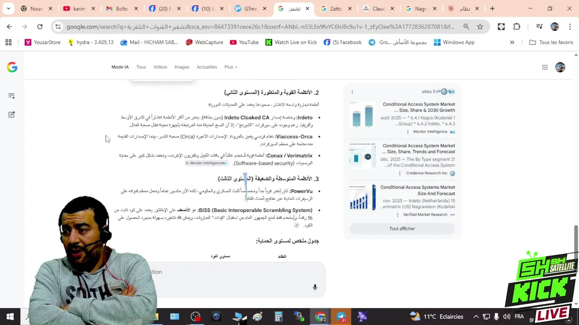
Task: Switch to the Images results tab
Action: click(182, 67)
